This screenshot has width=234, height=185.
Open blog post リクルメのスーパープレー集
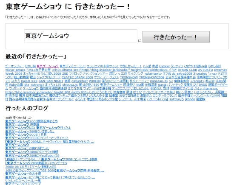(23, 180)
